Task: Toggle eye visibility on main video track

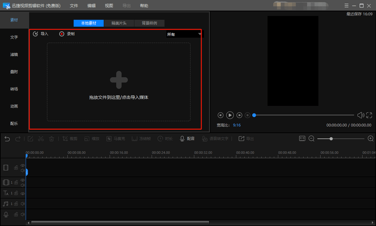Action: pyautogui.click(x=23, y=165)
